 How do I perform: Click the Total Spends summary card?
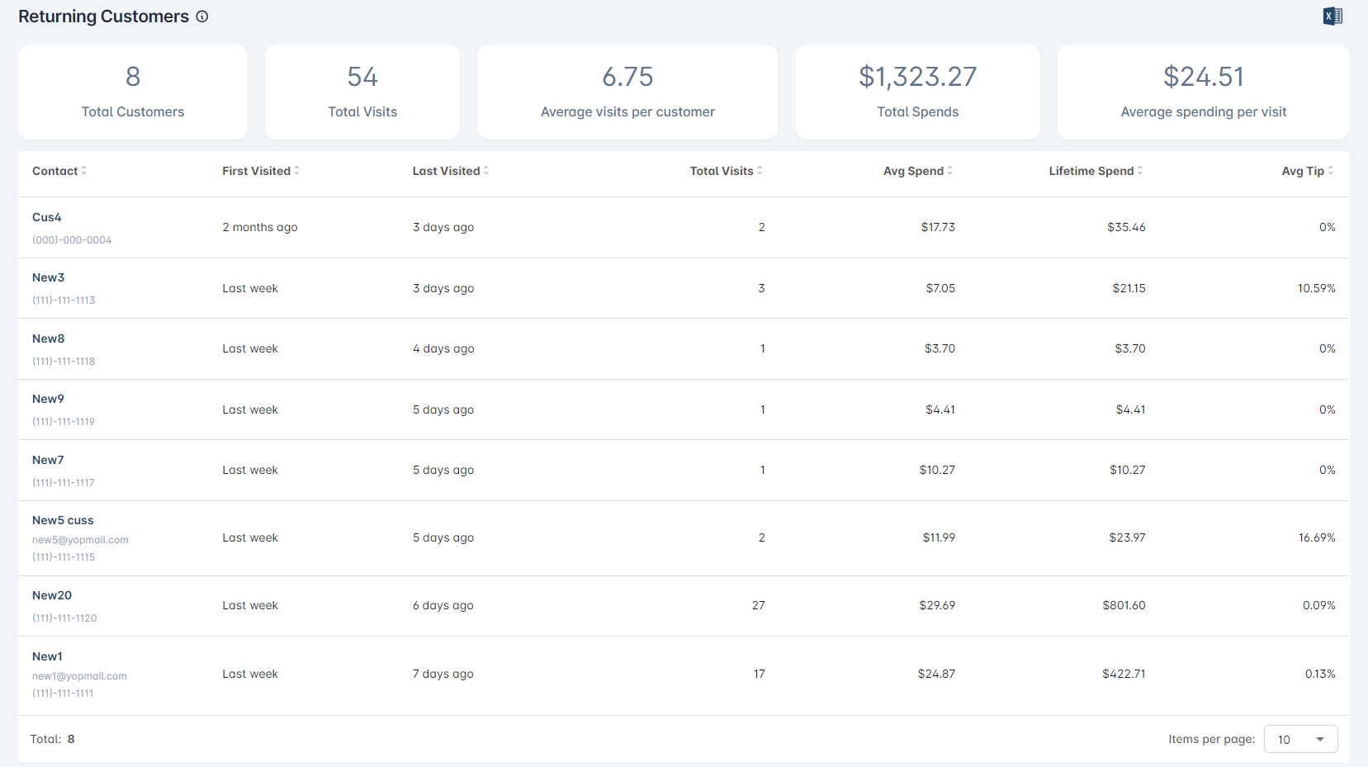[917, 92]
